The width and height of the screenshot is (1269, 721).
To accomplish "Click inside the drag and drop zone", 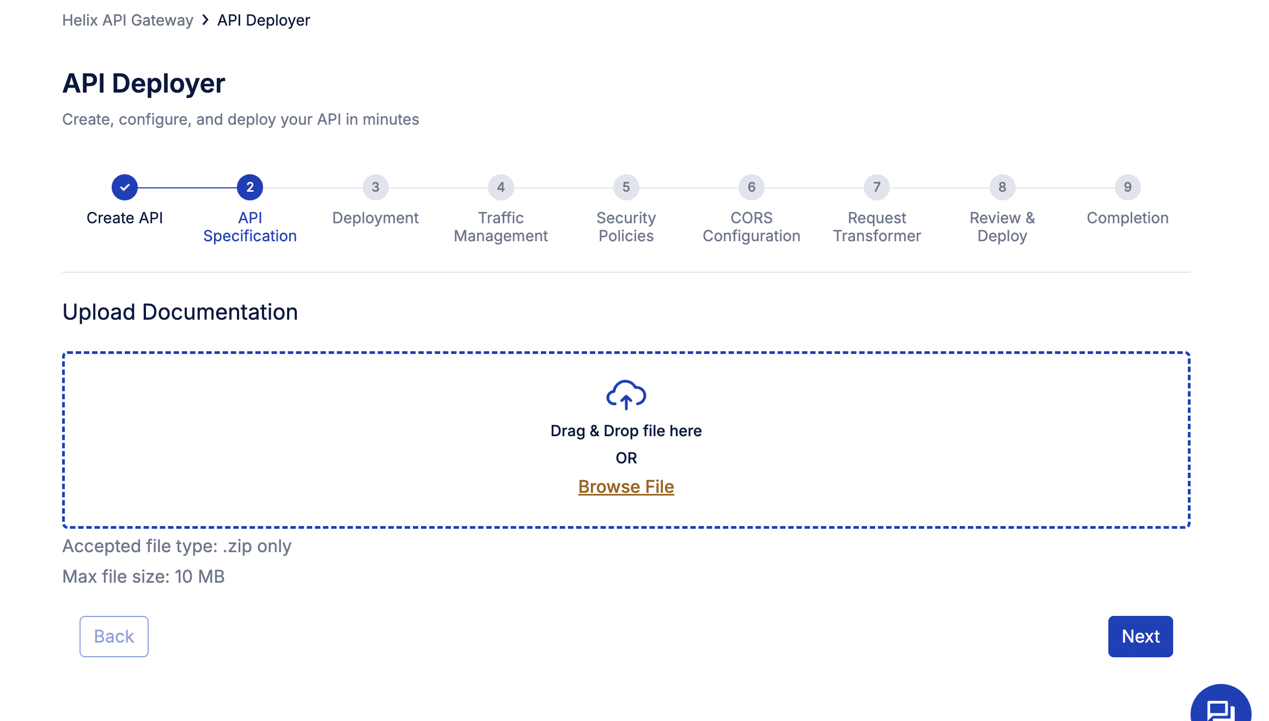I will (x=327, y=441).
